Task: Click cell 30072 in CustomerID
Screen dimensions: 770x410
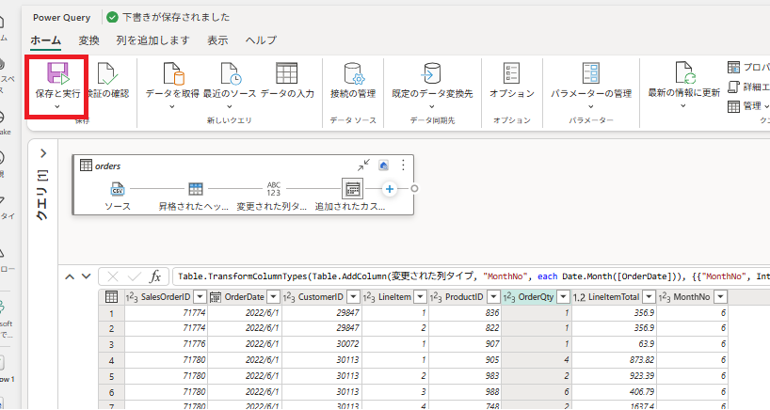Action: coord(322,344)
